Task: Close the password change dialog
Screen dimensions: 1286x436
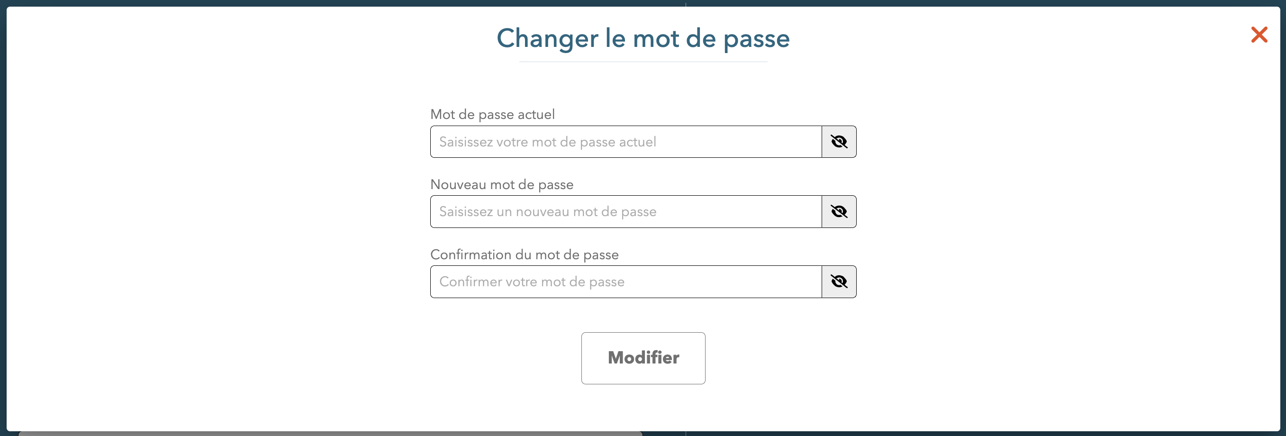Action: (x=1259, y=35)
